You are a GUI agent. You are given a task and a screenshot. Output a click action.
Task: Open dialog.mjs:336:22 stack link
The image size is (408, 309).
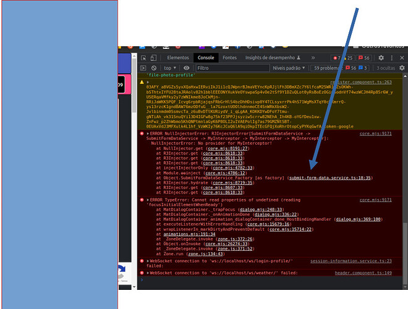pyautogui.click(x=276, y=214)
